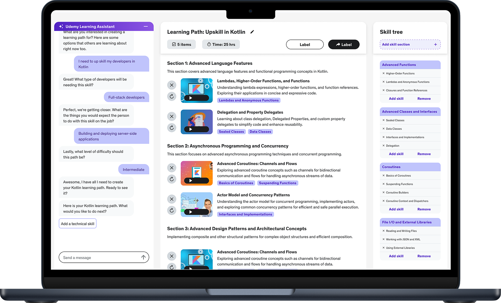Viewport: 501px width, 303px height.
Task: Add skill under Advanced Classes and Interfaces
Action: click(x=396, y=154)
